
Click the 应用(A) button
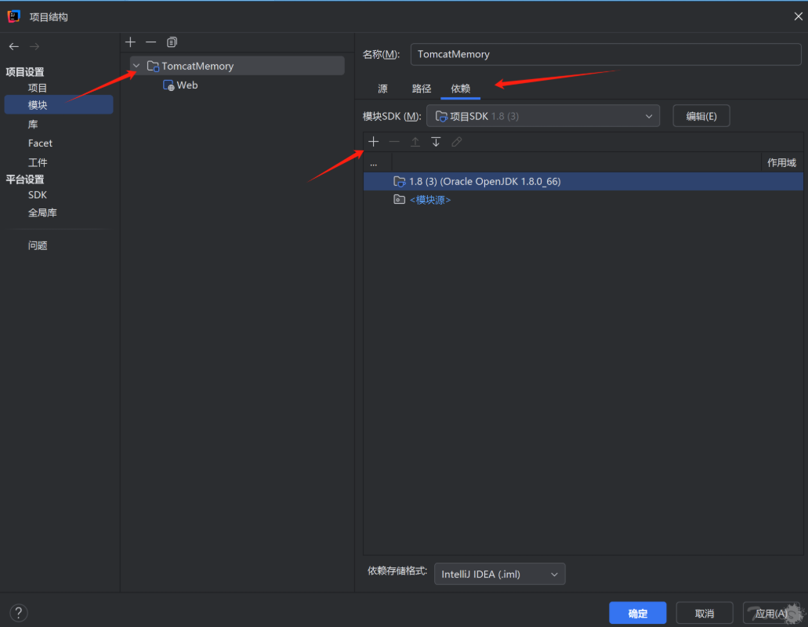pos(771,613)
